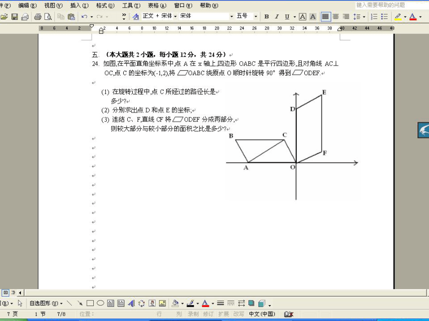Undo the last action
429x321 pixels.
[x=84, y=16]
